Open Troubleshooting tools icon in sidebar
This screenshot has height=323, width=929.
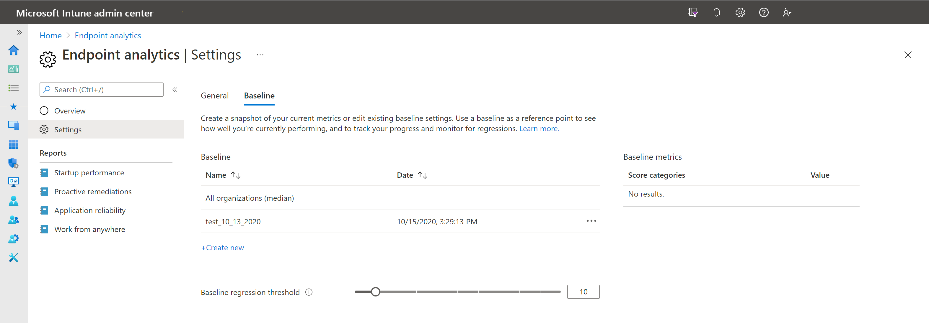[x=13, y=258]
